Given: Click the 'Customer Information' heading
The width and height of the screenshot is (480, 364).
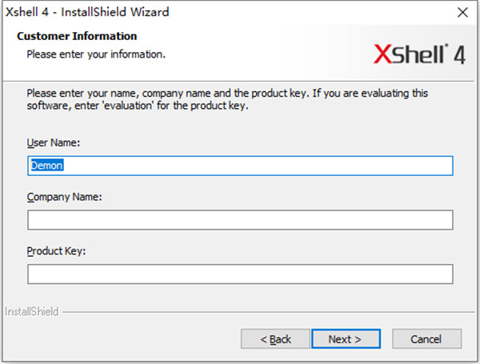Looking at the screenshot, I should pyautogui.click(x=77, y=36).
